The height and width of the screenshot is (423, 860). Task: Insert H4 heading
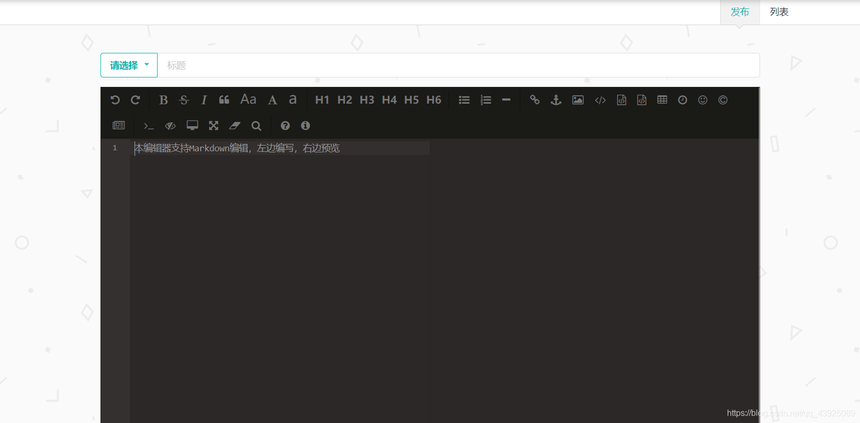point(389,100)
